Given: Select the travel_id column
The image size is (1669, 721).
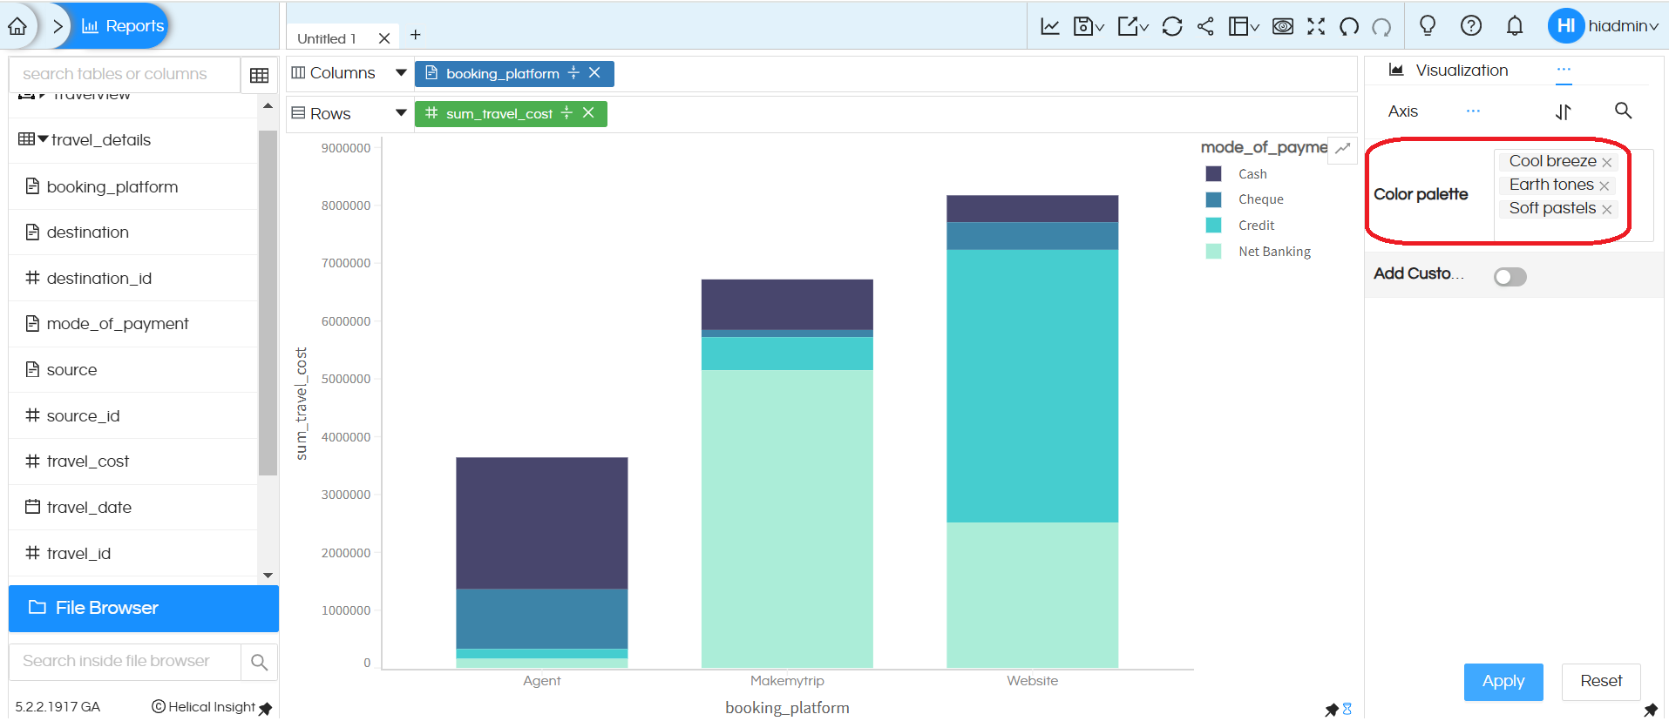Looking at the screenshot, I should (78, 554).
